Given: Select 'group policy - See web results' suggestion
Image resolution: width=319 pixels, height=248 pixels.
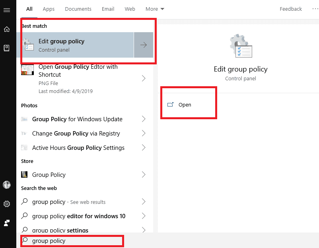Looking at the screenshot, I should [x=85, y=201].
